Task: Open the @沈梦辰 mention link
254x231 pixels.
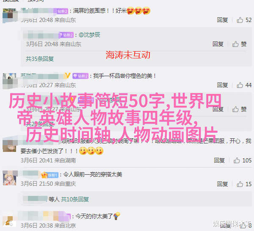Action: coord(89,35)
